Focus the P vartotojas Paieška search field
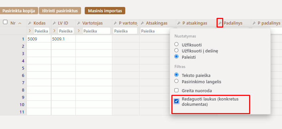The width and height of the screenshot is (282, 129). click(125, 31)
